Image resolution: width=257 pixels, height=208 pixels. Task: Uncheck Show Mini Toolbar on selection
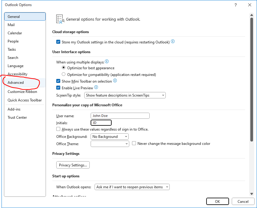(x=58, y=81)
